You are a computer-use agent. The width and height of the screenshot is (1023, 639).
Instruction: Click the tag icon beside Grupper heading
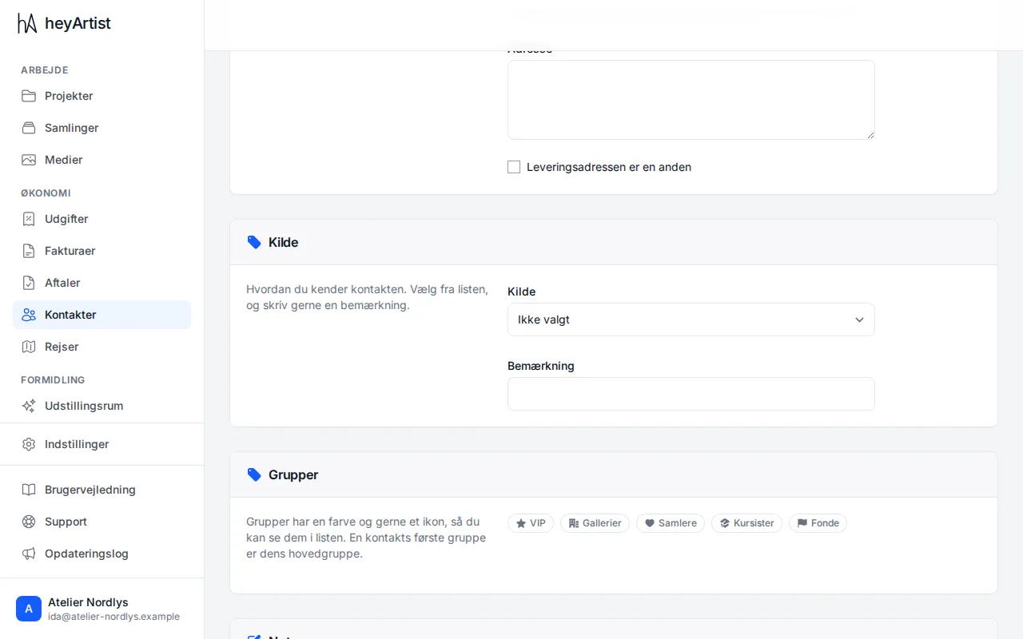(x=254, y=474)
